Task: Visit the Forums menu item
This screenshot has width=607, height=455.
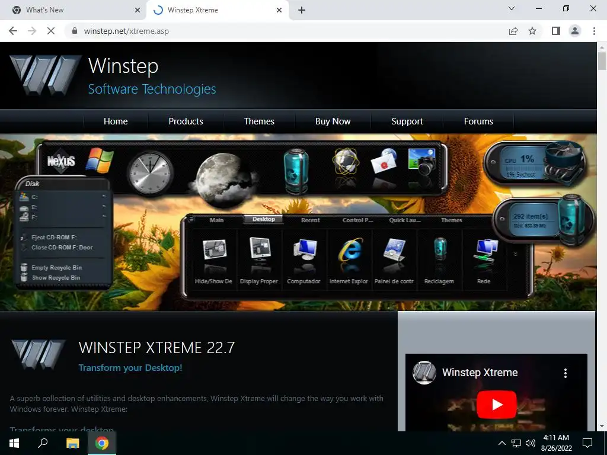Action: click(x=478, y=121)
